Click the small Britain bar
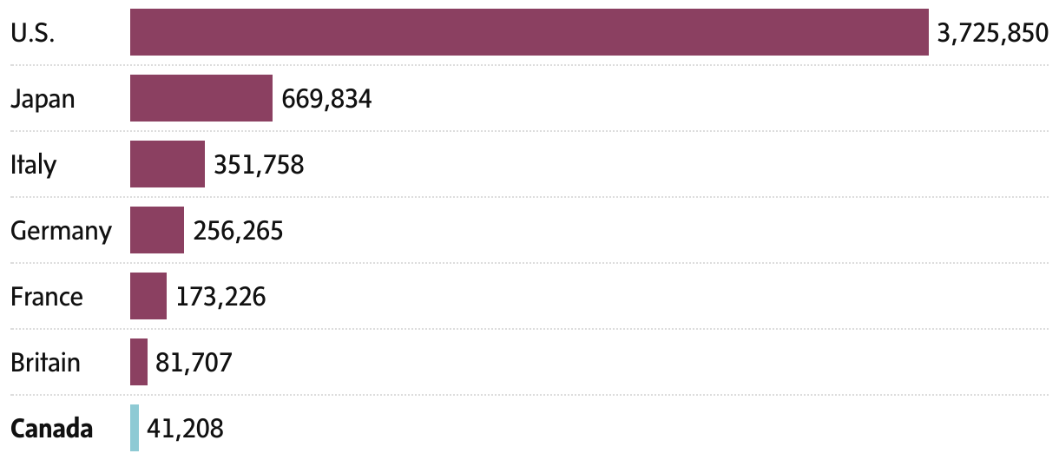 point(139,362)
